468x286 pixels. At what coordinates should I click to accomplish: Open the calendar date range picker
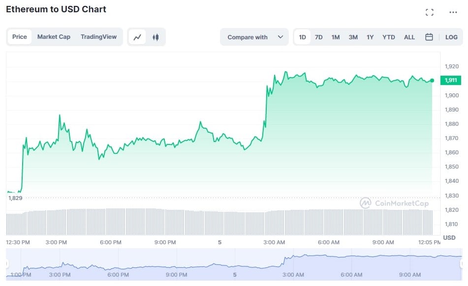tap(429, 37)
